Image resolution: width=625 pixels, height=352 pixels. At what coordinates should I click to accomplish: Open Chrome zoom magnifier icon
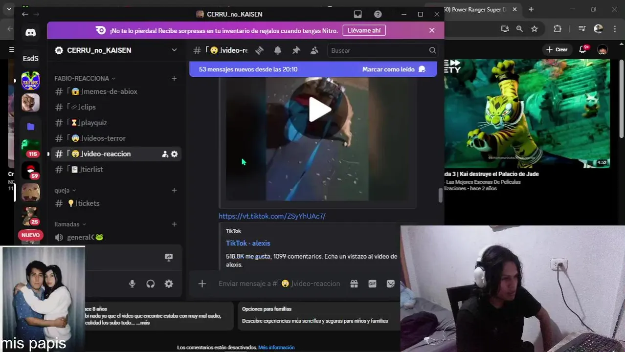tap(519, 29)
